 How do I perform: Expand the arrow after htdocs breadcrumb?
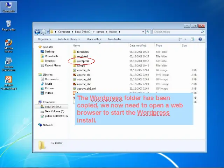point(120,32)
